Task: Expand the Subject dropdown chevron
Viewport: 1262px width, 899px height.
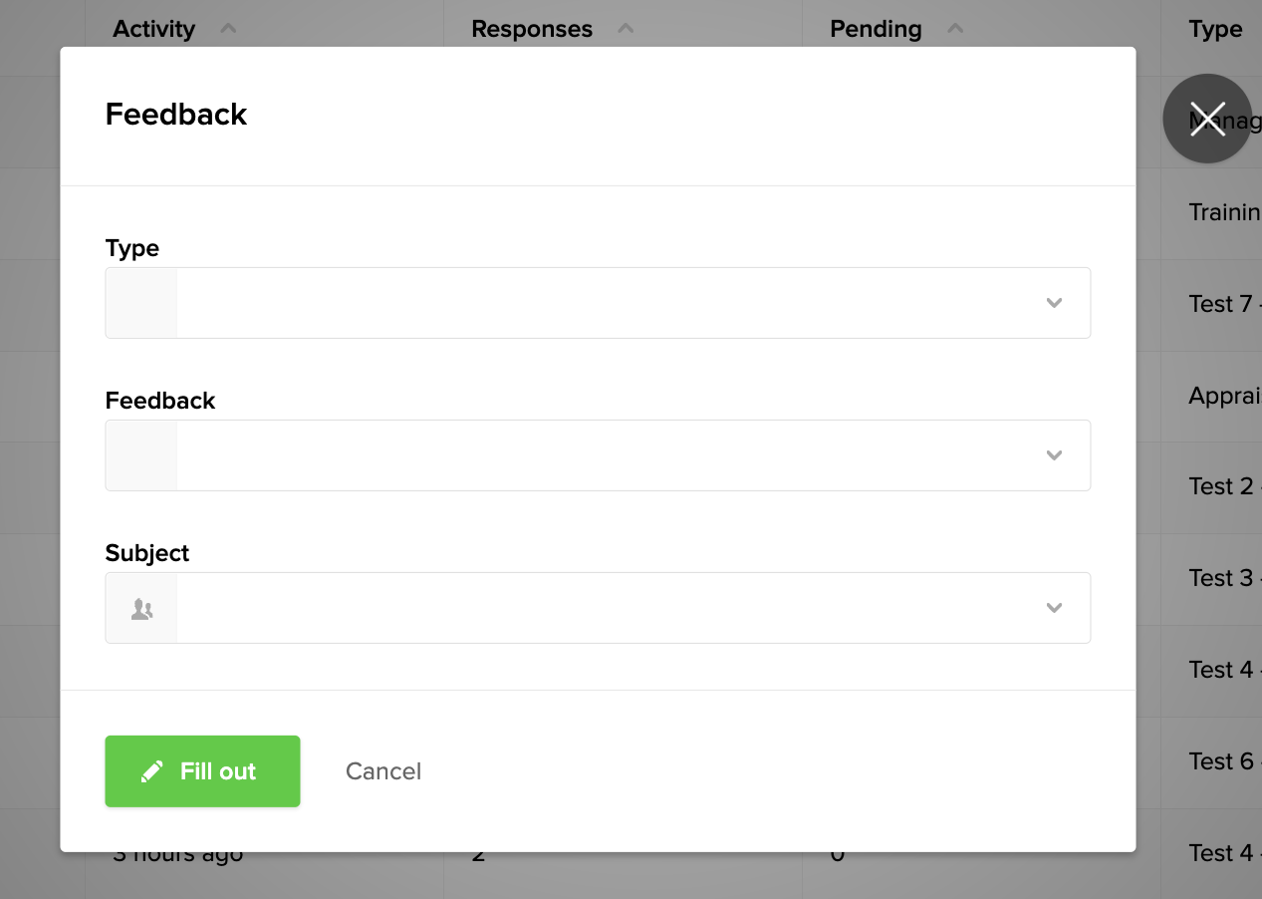Action: point(1054,608)
